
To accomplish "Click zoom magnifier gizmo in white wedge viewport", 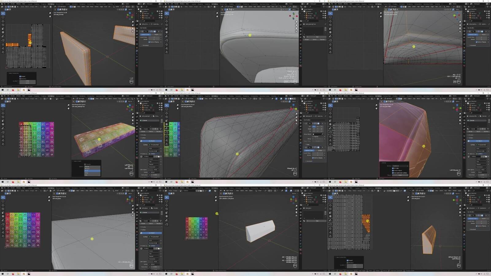I will tap(296, 206).
